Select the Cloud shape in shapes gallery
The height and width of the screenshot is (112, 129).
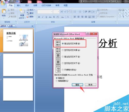pyautogui.click(x=120, y=16)
